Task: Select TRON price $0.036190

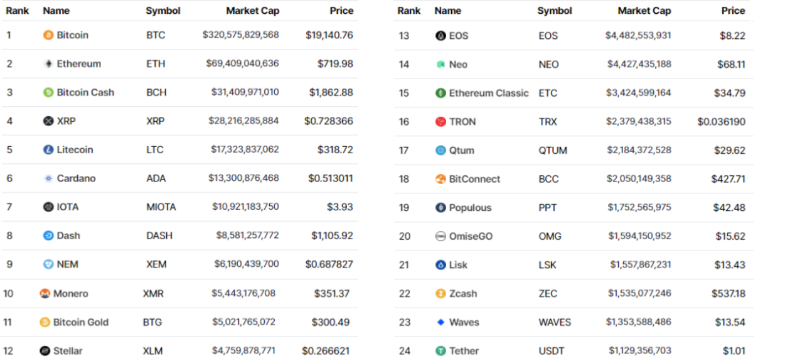Action: pos(722,122)
